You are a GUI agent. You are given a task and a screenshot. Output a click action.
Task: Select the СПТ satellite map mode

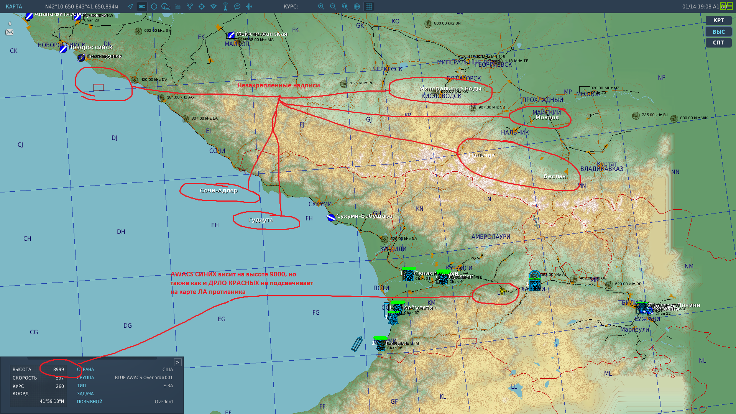(719, 43)
